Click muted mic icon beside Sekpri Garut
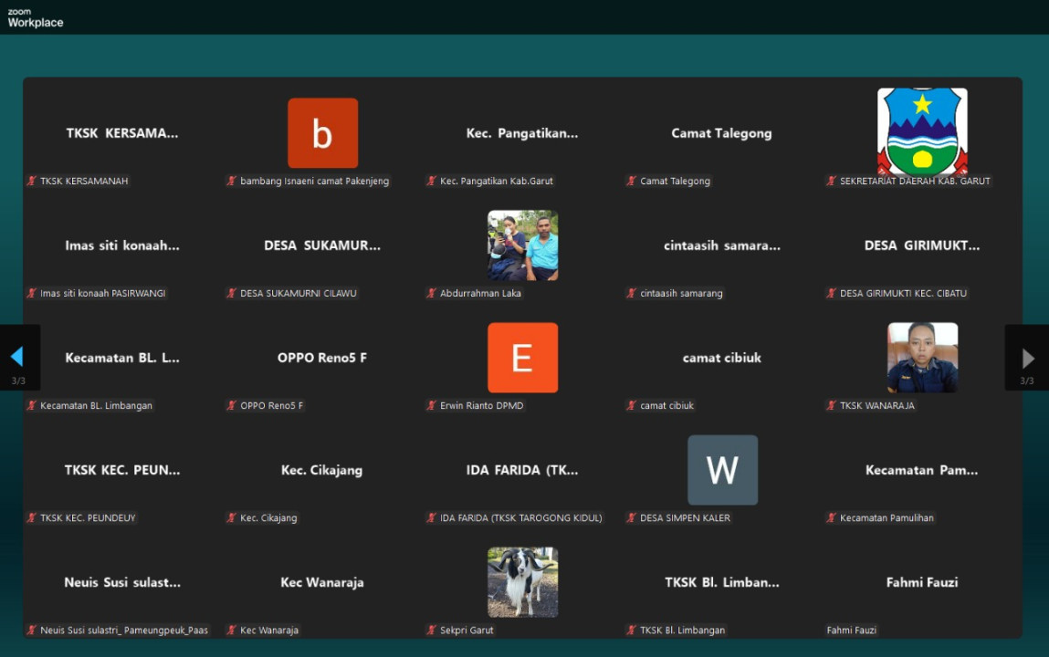Viewport: 1049px width, 657px height. [x=431, y=630]
